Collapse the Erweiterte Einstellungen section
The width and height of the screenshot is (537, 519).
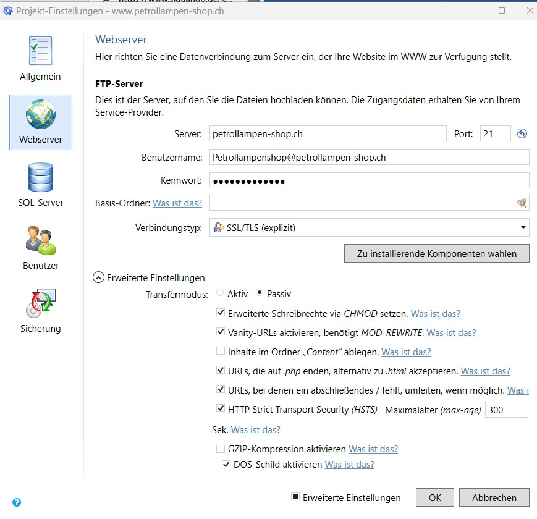(x=98, y=278)
